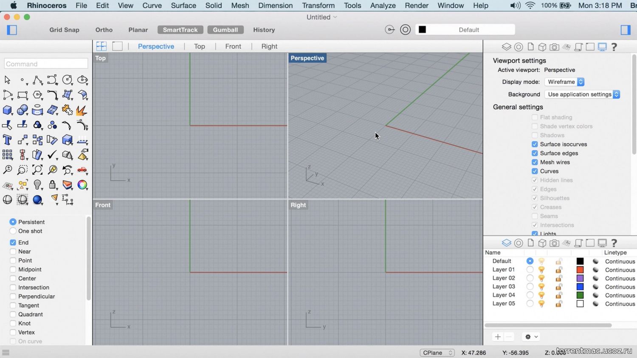The height and width of the screenshot is (358, 637).
Task: Switch to four-viewport layout icon
Action: point(101,46)
